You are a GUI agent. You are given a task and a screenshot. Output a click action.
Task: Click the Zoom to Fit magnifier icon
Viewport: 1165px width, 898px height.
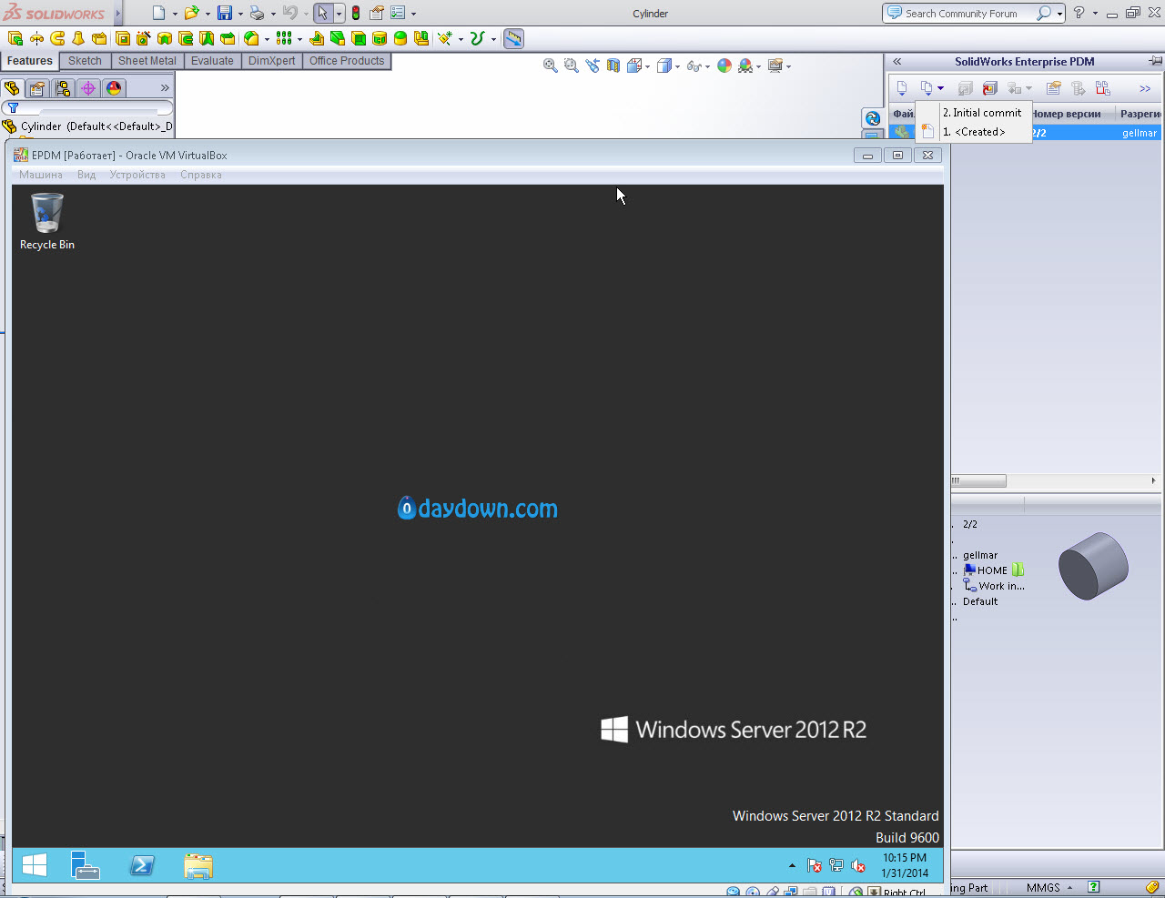pyautogui.click(x=551, y=66)
